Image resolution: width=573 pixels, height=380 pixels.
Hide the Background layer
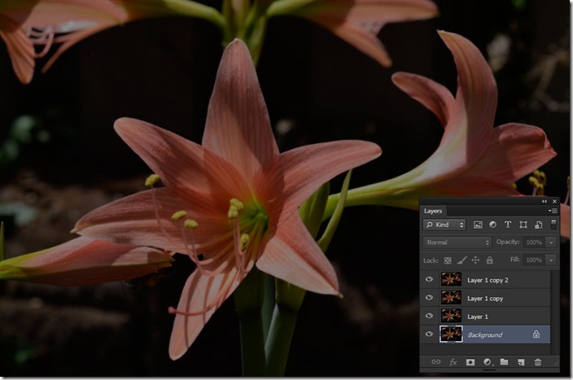[429, 334]
